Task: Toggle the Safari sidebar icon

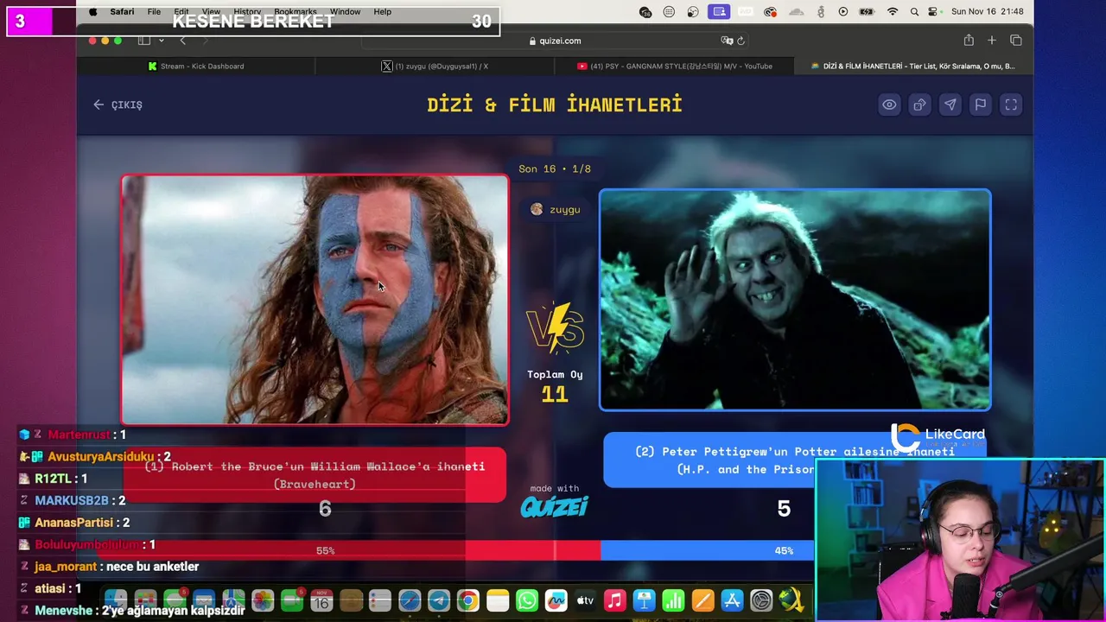Action: pos(144,41)
